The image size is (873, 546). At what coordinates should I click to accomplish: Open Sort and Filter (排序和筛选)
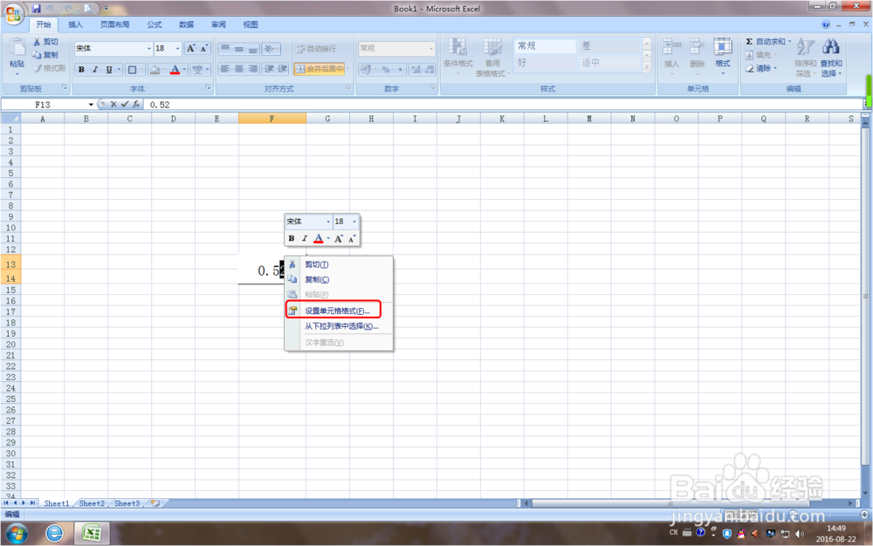pyautogui.click(x=805, y=58)
